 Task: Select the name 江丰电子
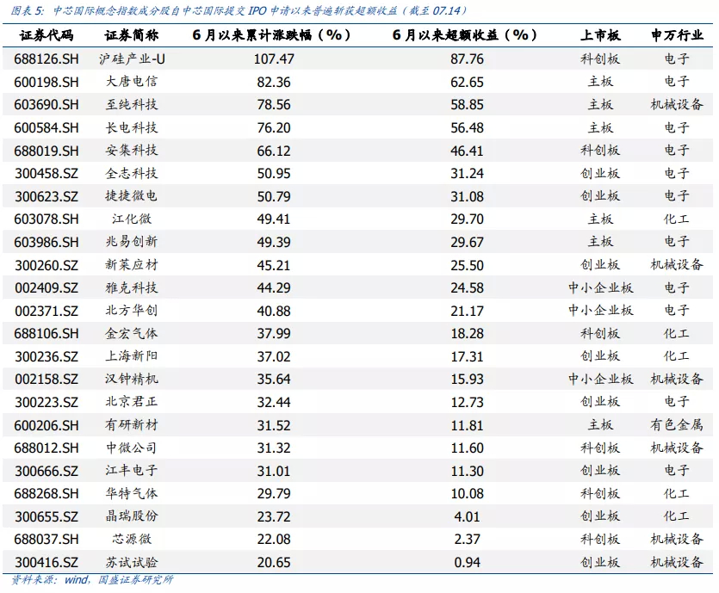[132, 471]
